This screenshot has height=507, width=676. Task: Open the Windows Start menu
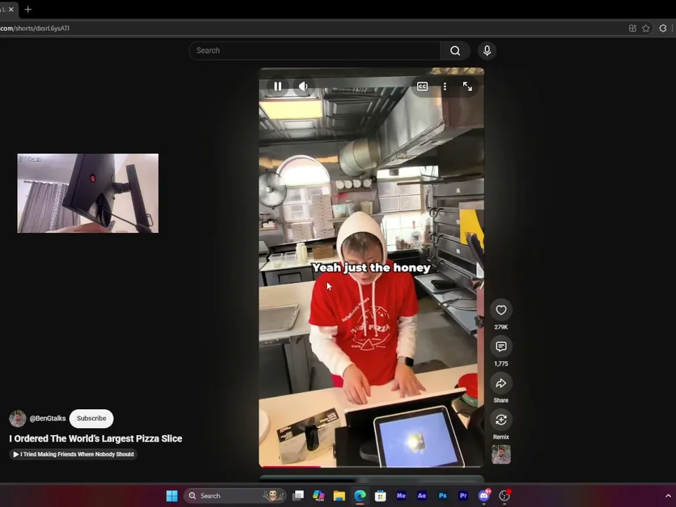click(x=172, y=496)
